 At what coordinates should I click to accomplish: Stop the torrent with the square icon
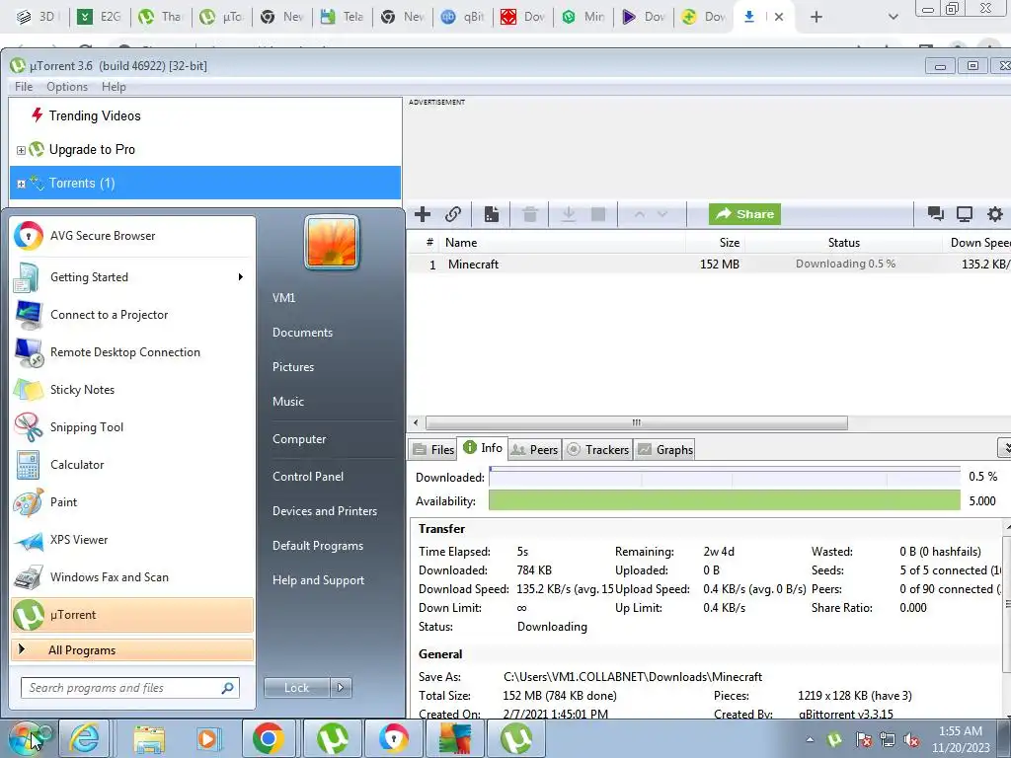(x=598, y=214)
